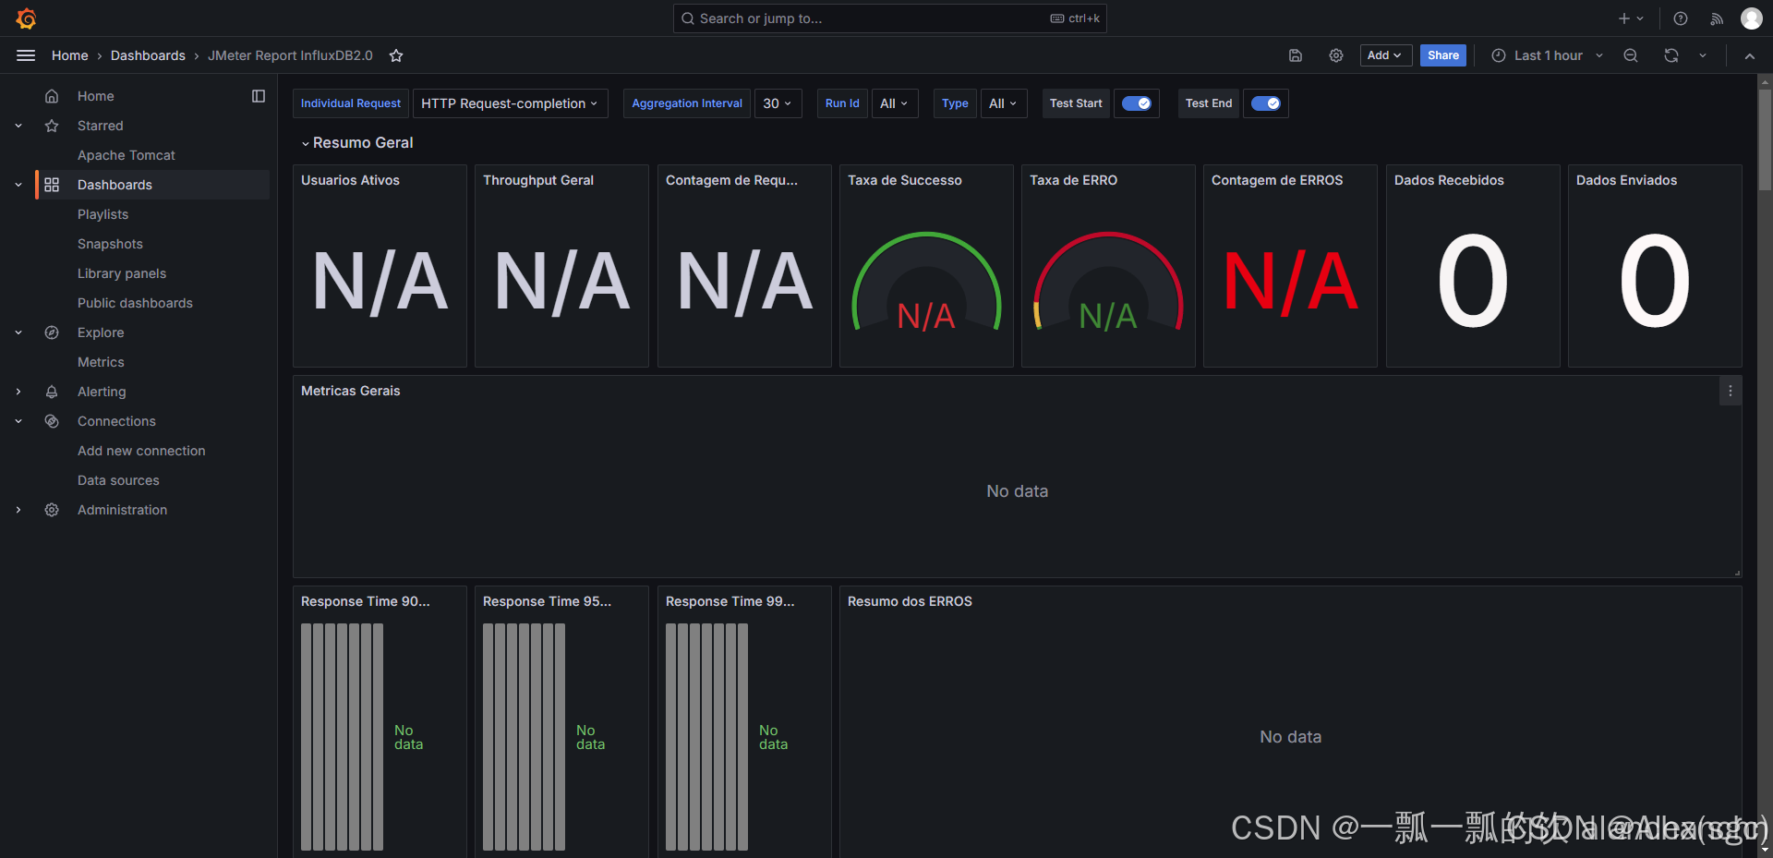Open the Run Id filter dropdown
The height and width of the screenshot is (858, 1773).
click(893, 103)
